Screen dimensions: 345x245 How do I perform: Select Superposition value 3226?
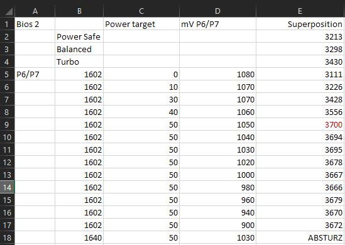point(300,87)
